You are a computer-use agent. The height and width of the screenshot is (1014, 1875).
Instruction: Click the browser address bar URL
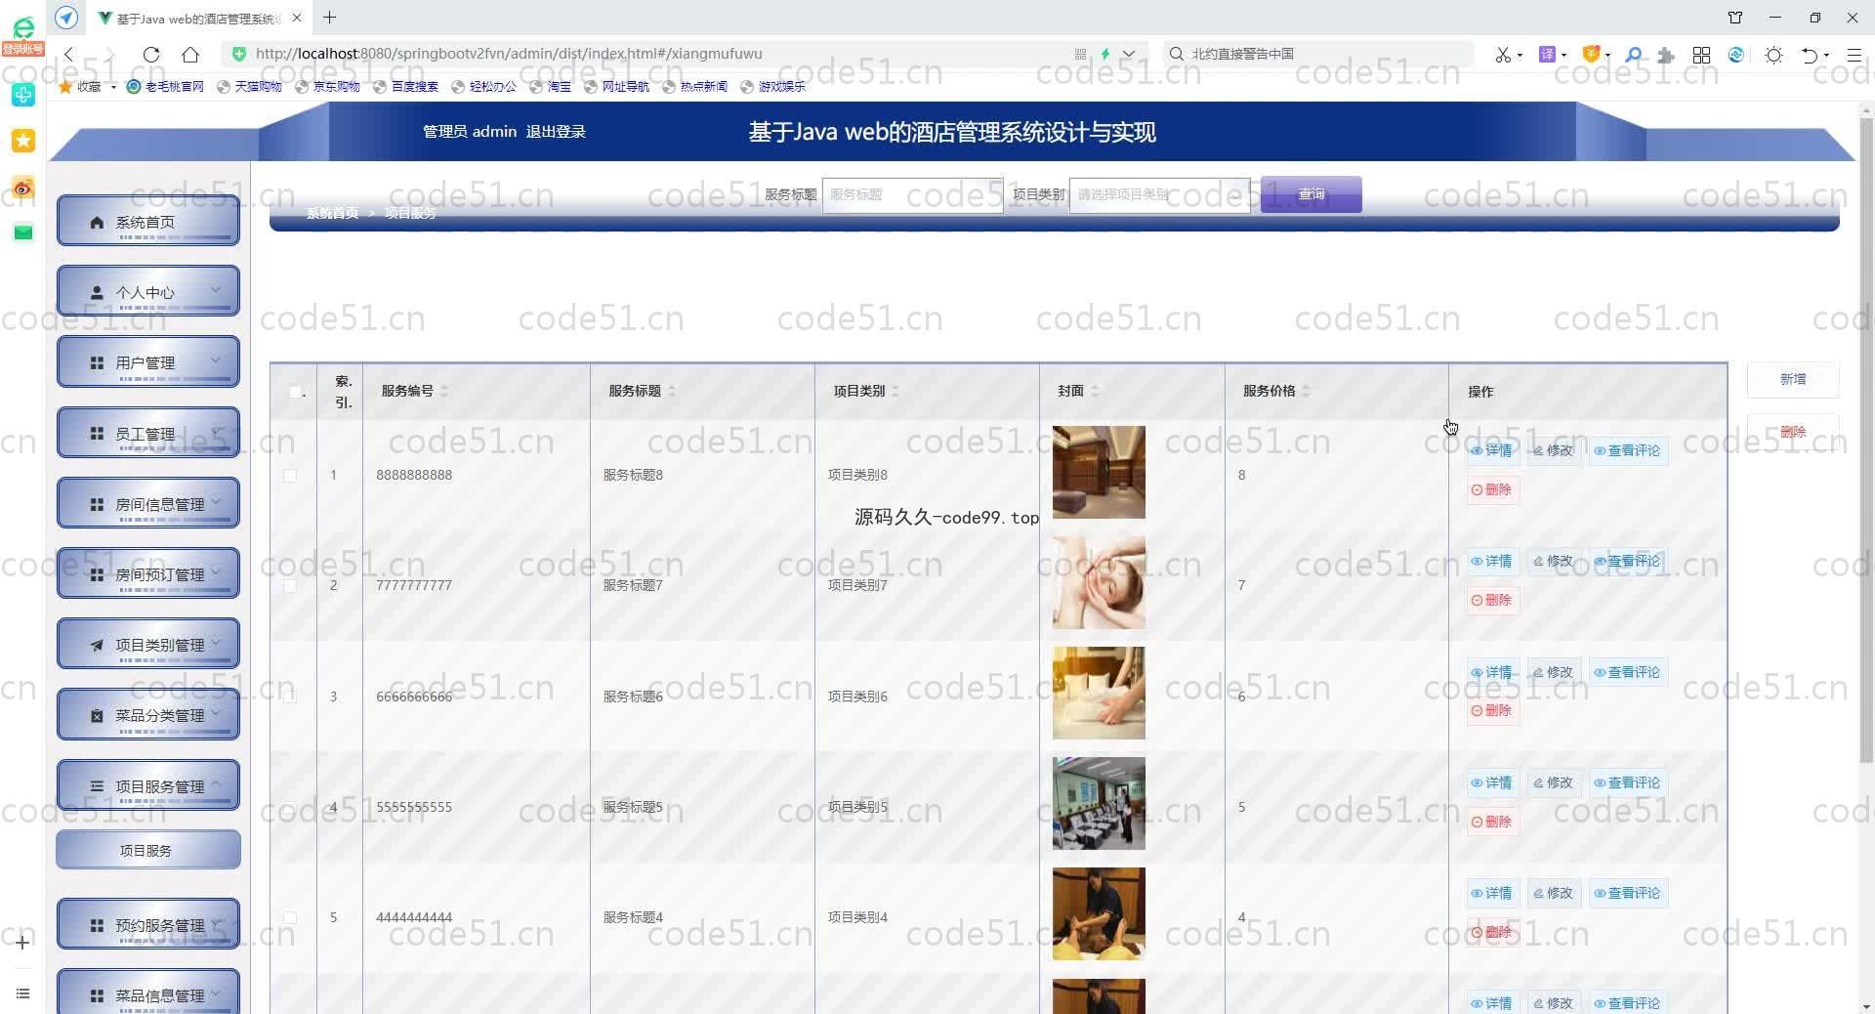[x=509, y=54]
